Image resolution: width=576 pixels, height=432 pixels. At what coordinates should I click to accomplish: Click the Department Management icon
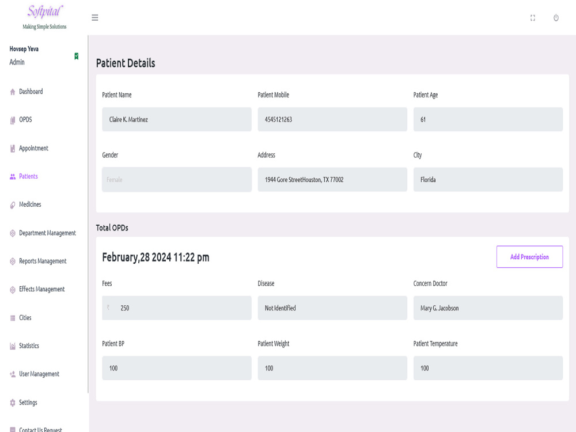pos(13,233)
